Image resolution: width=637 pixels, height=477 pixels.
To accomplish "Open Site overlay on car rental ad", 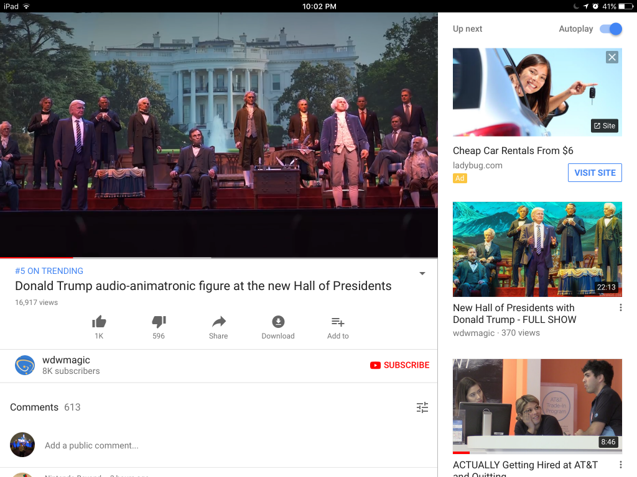I will [x=604, y=125].
